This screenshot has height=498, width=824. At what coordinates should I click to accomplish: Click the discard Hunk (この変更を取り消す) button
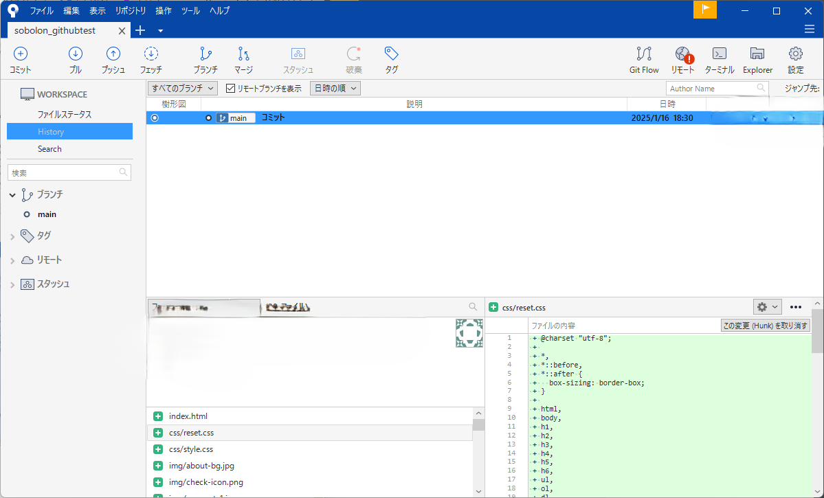(x=765, y=326)
